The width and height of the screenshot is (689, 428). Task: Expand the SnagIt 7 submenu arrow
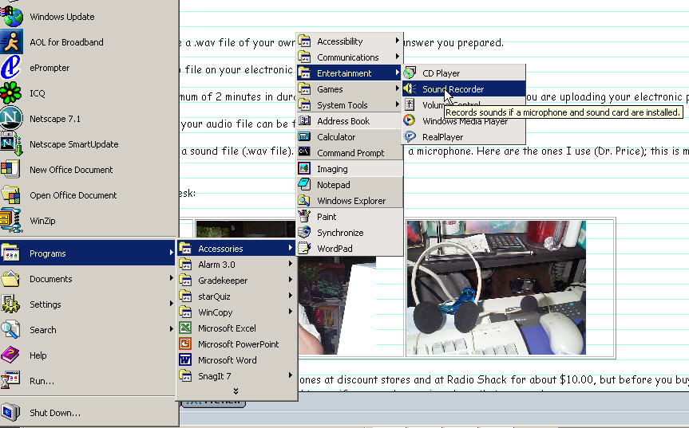[290, 375]
